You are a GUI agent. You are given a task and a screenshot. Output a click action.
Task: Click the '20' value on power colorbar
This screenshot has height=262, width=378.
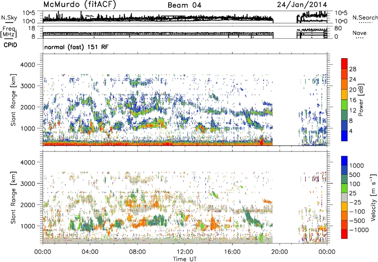tap(352, 90)
